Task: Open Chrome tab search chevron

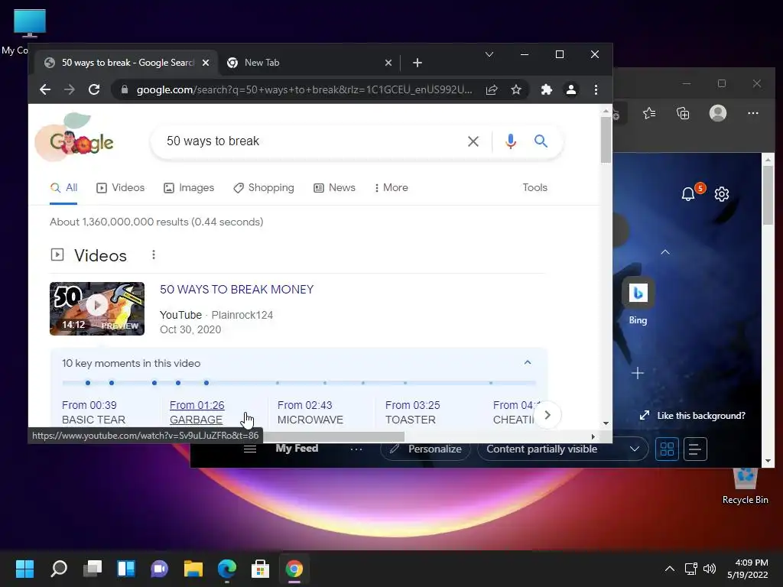Action: (489, 54)
